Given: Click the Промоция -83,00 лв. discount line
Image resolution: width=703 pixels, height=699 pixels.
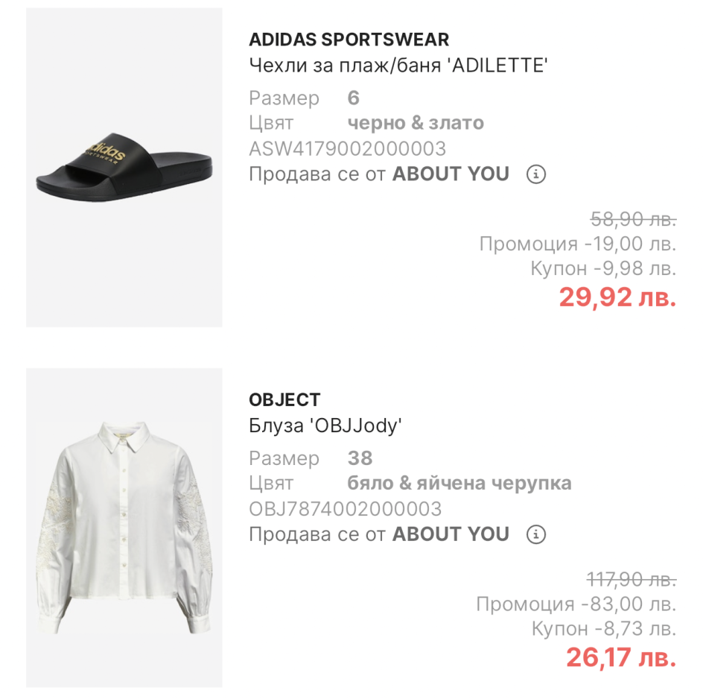Looking at the screenshot, I should click(x=576, y=604).
